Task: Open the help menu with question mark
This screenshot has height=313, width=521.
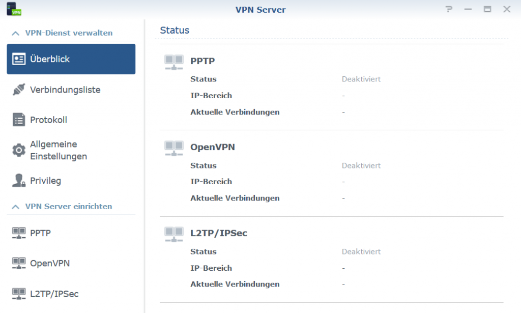Action: (448, 9)
